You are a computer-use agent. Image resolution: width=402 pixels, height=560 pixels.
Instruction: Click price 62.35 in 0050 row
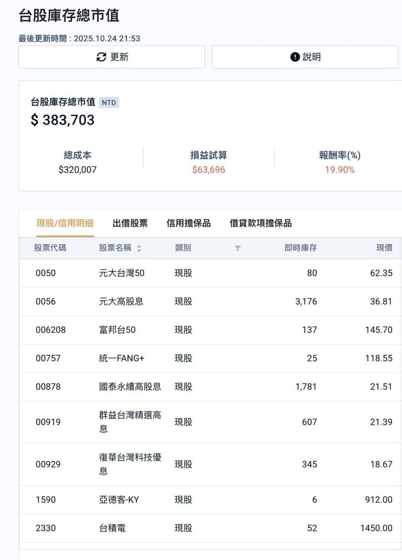pos(381,273)
